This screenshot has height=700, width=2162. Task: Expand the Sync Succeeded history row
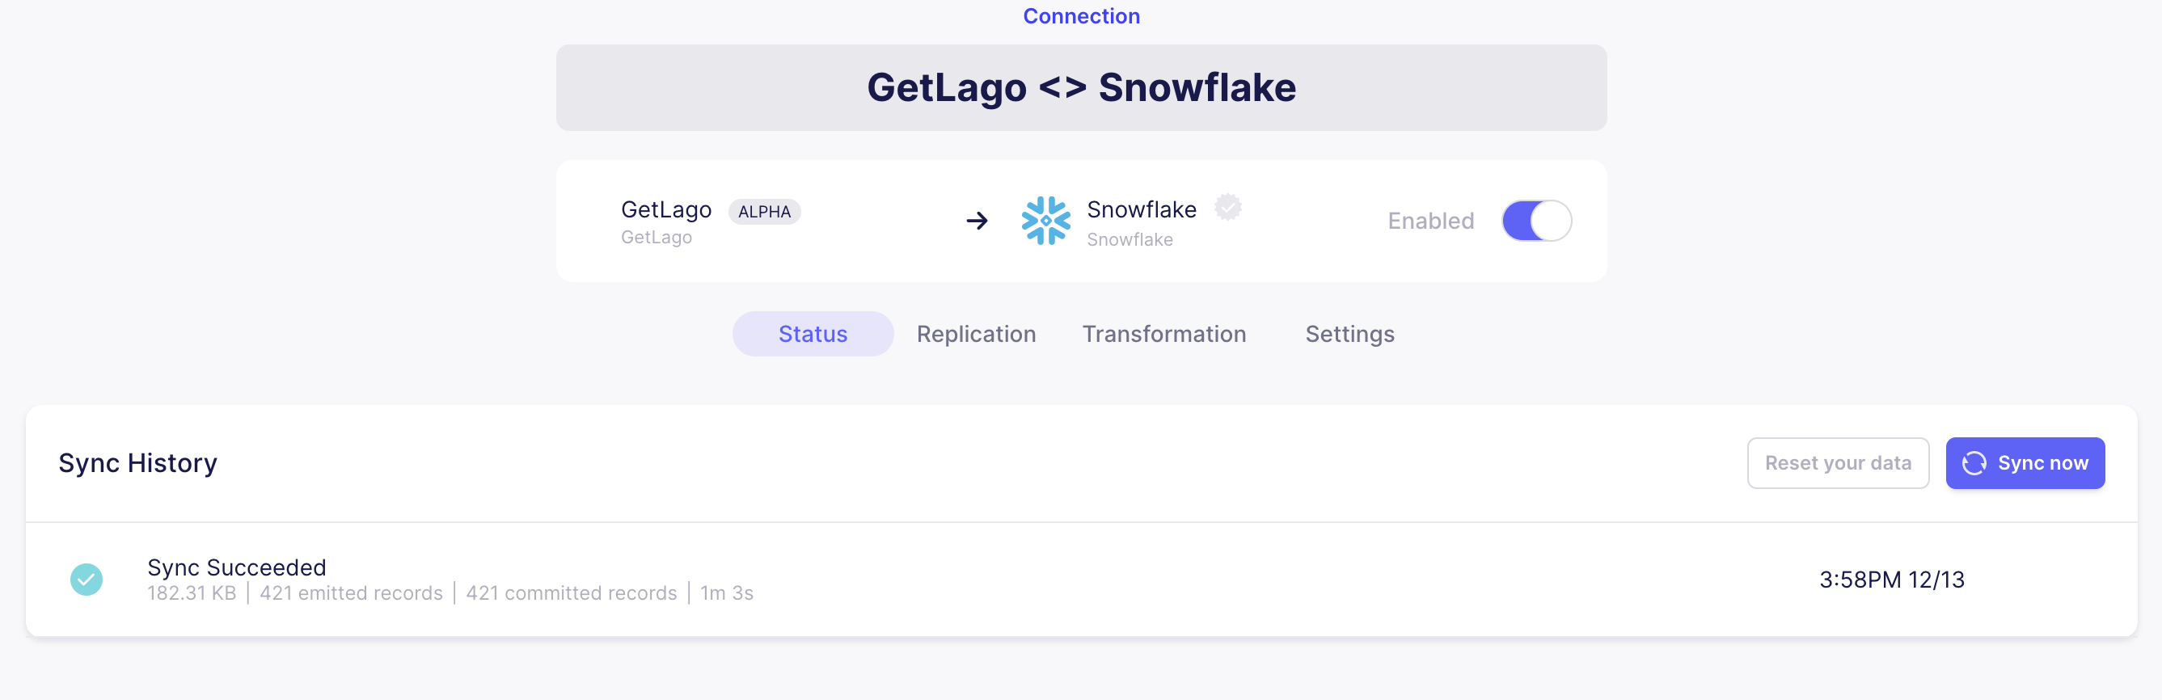coord(1081,579)
